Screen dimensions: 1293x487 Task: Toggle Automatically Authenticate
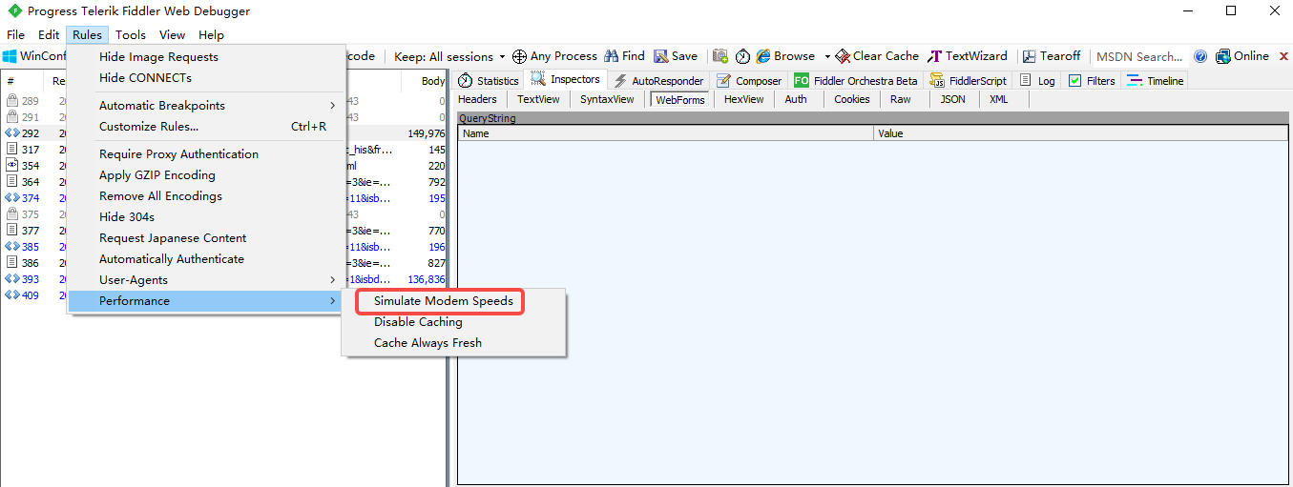coord(205,258)
